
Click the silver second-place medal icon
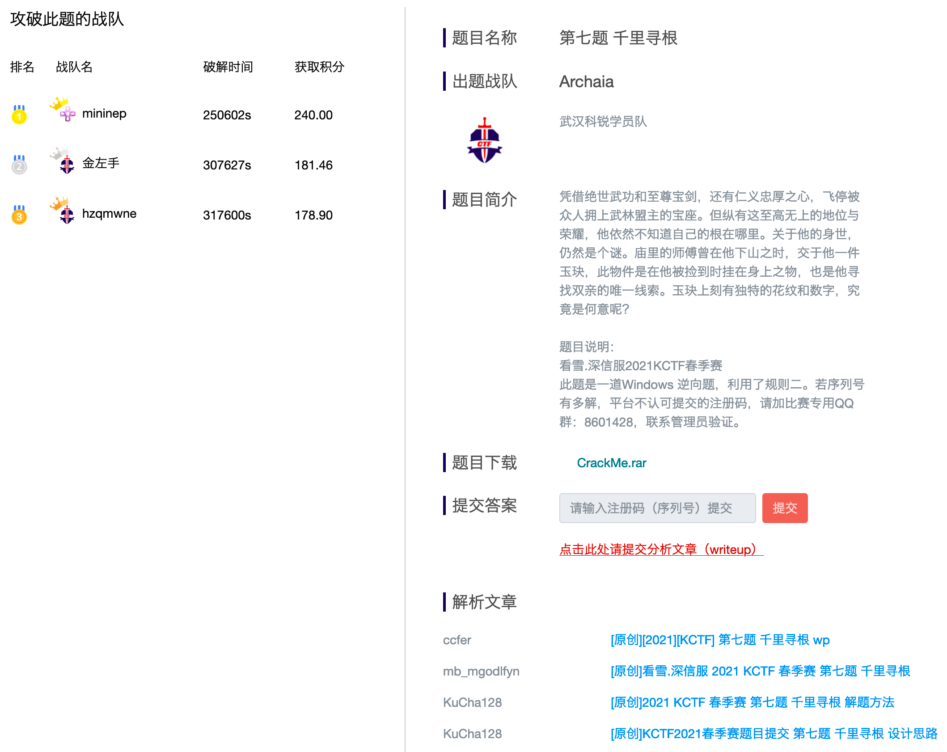[19, 165]
